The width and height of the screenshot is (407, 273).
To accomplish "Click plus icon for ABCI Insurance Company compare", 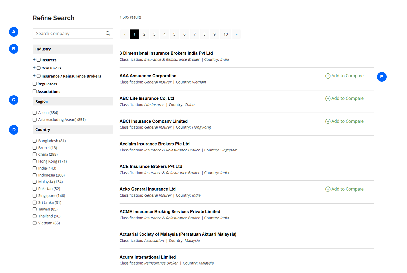I will [328, 122].
